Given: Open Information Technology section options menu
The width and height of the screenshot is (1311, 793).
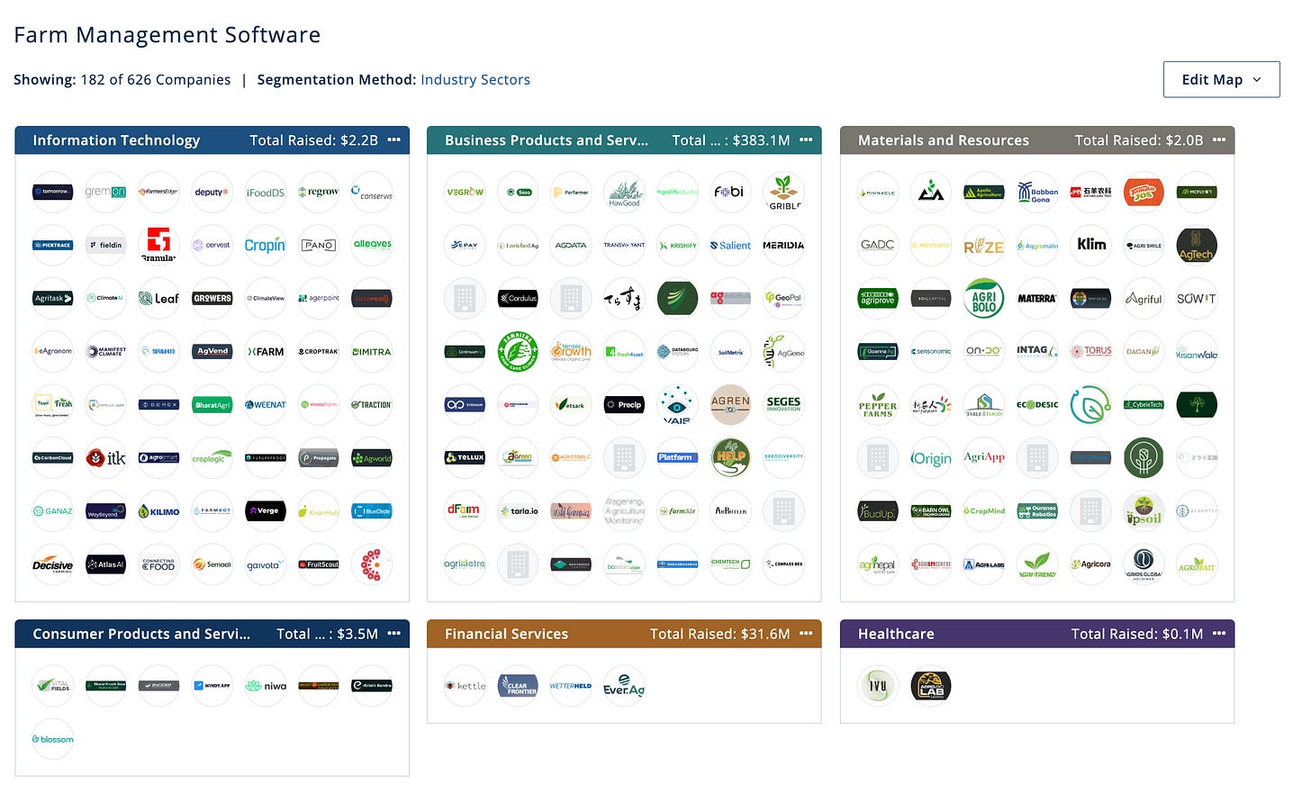Looking at the screenshot, I should 394,140.
